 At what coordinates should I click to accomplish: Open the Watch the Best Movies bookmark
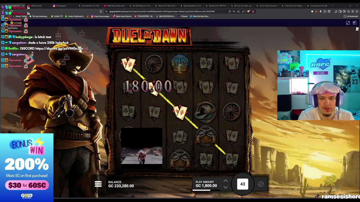[x=200, y=16]
